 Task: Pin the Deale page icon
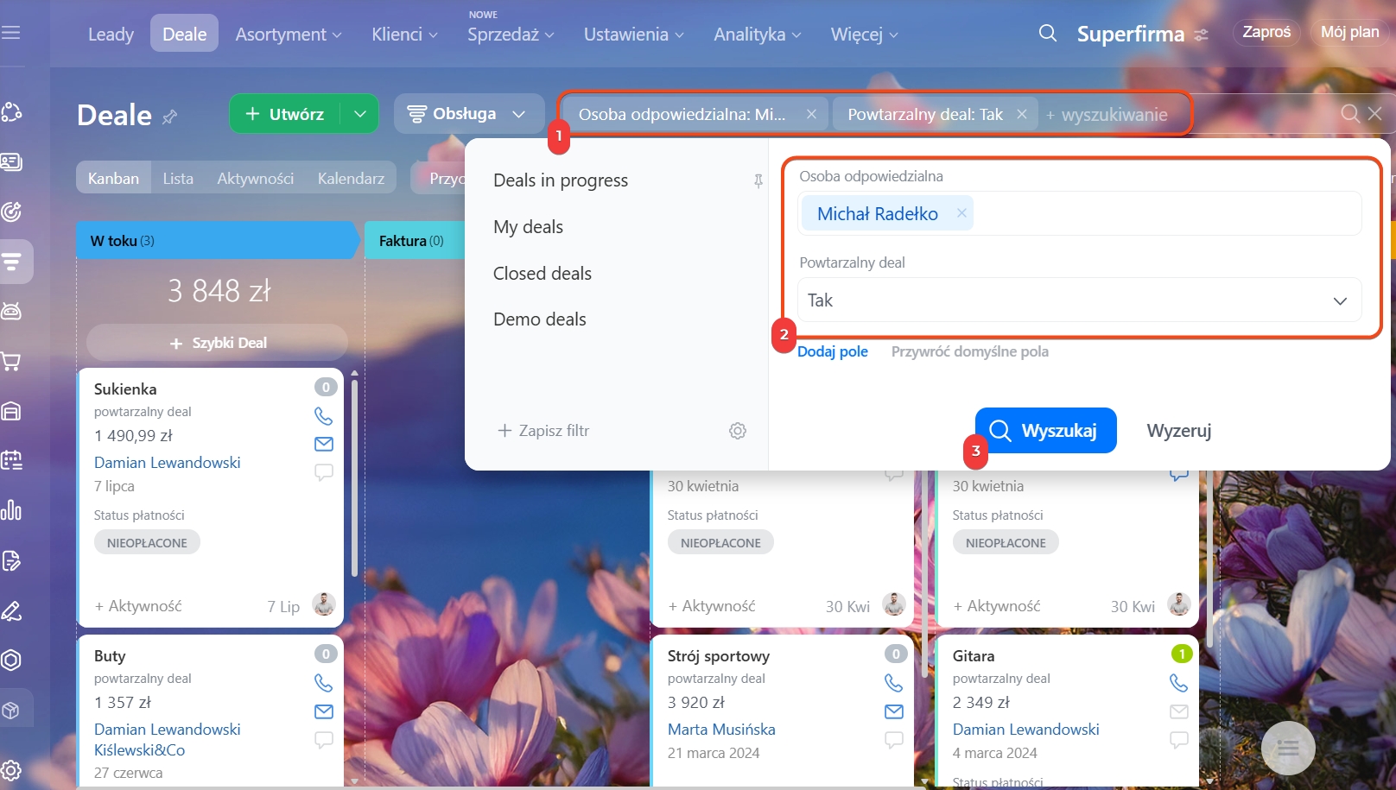(x=170, y=117)
